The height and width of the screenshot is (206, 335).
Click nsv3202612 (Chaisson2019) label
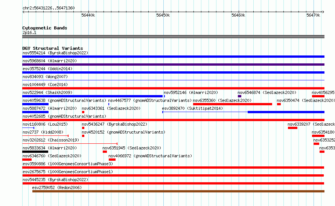pos(51,140)
